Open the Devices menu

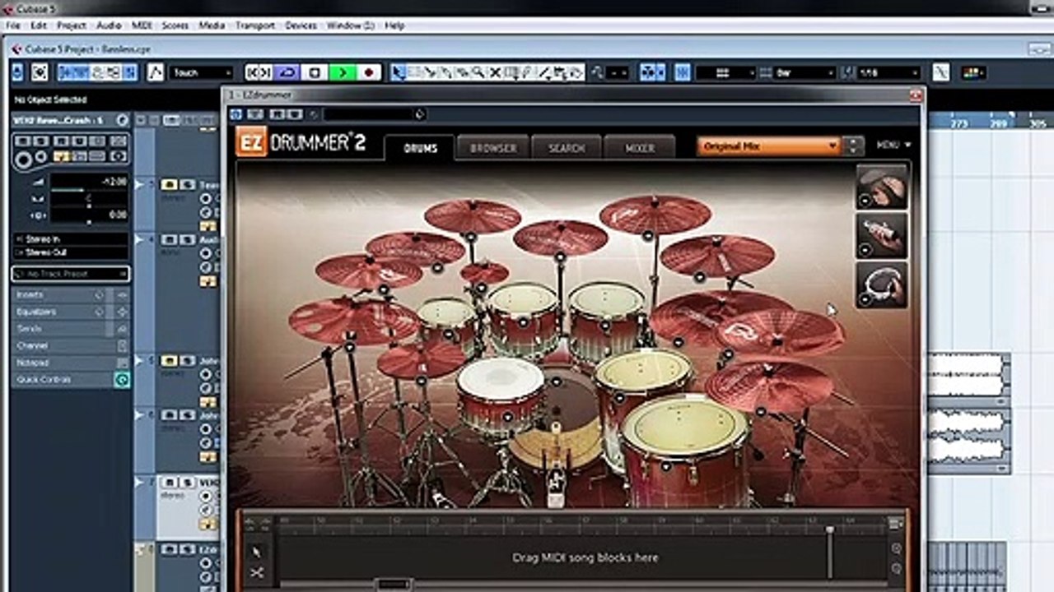(x=301, y=25)
